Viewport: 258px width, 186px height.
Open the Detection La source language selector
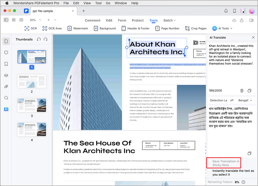(219, 100)
